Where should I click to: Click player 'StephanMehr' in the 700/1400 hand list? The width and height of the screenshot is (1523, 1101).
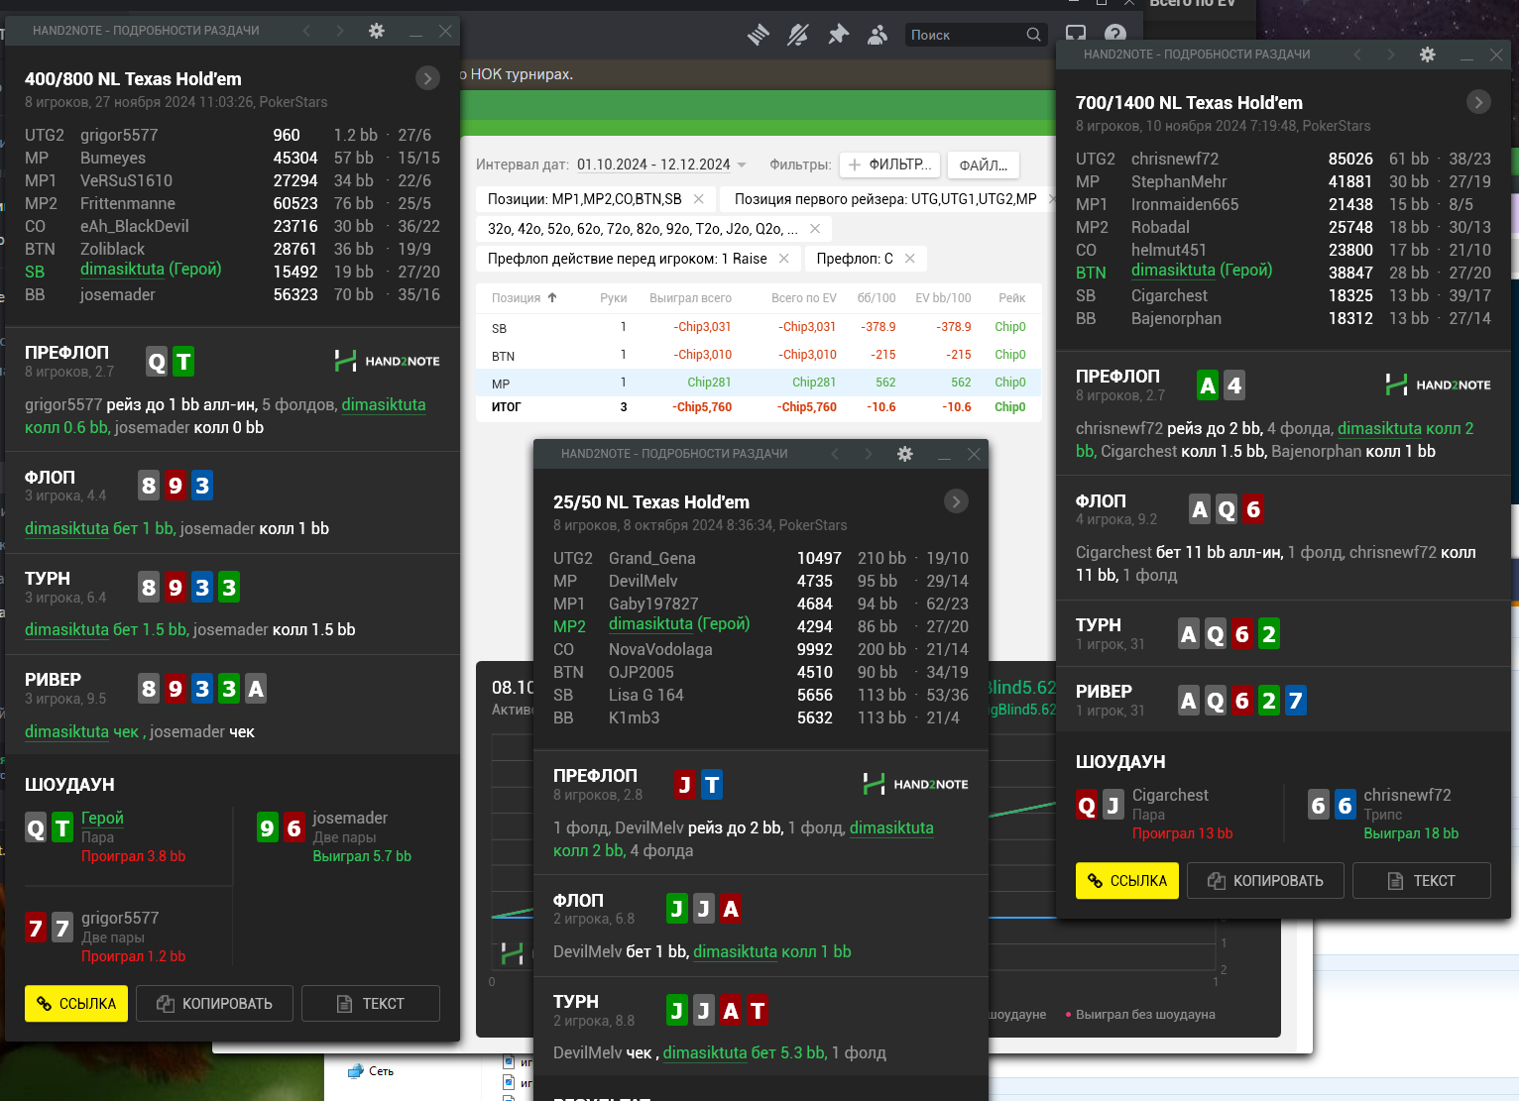[x=1179, y=182]
